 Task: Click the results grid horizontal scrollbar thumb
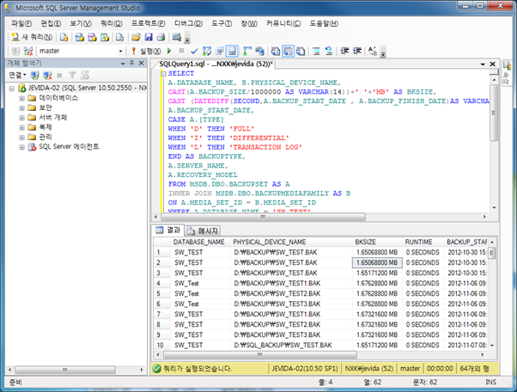coord(260,355)
